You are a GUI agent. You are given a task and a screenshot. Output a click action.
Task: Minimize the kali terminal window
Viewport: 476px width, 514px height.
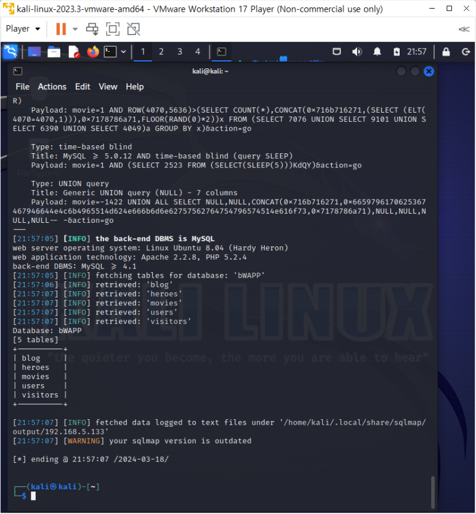pos(401,71)
